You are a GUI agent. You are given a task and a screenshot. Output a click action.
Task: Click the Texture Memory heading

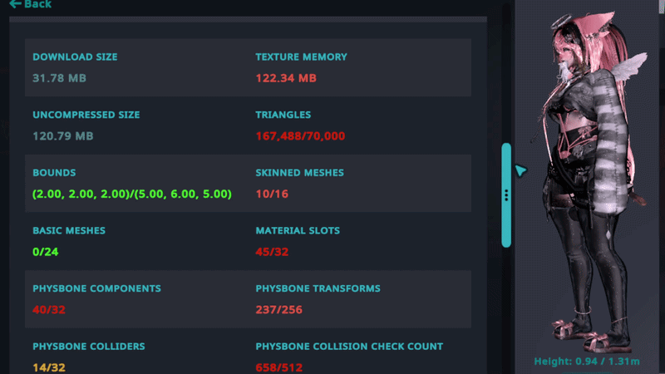pos(301,57)
